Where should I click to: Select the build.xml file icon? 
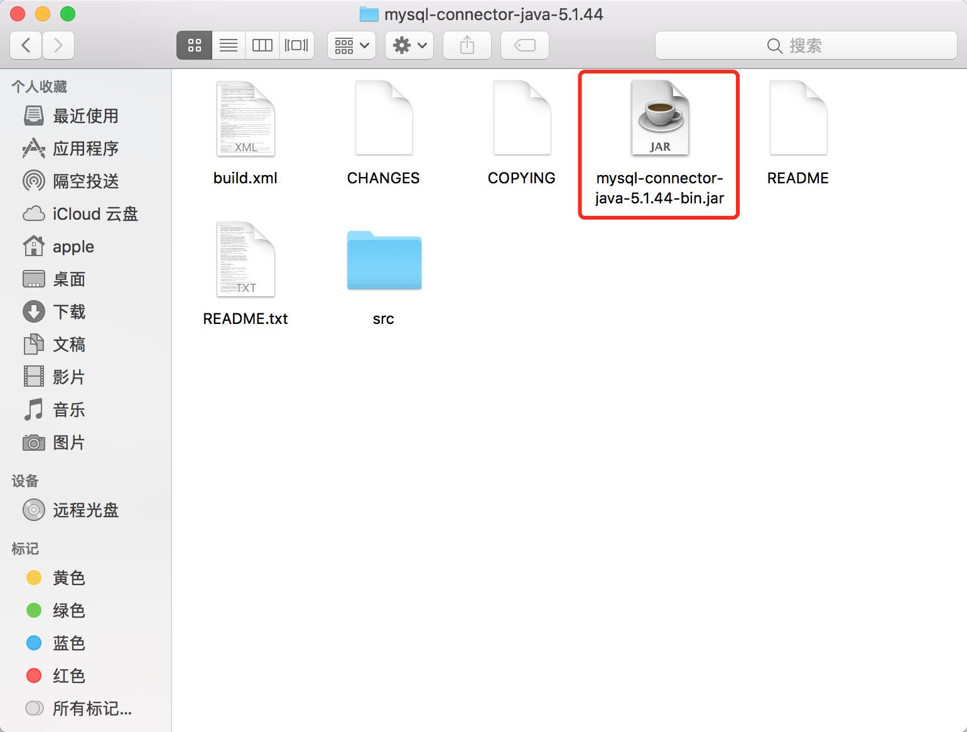[x=246, y=118]
